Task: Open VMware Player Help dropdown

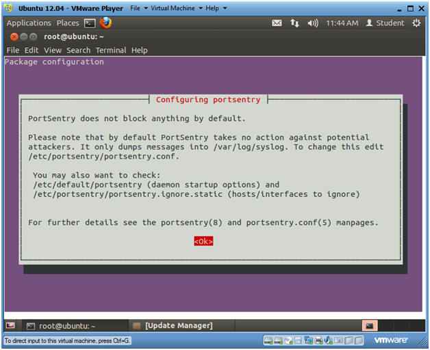Action: coord(216,8)
